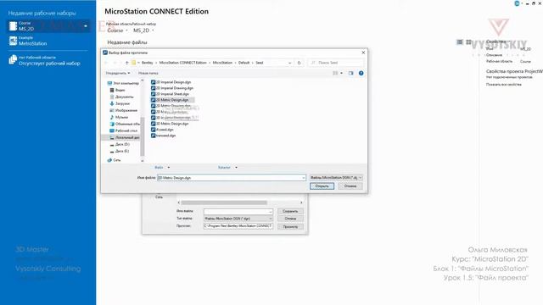The height and width of the screenshot is (305, 543).
Task: Close the seed file selection dialog
Action: coord(363,53)
